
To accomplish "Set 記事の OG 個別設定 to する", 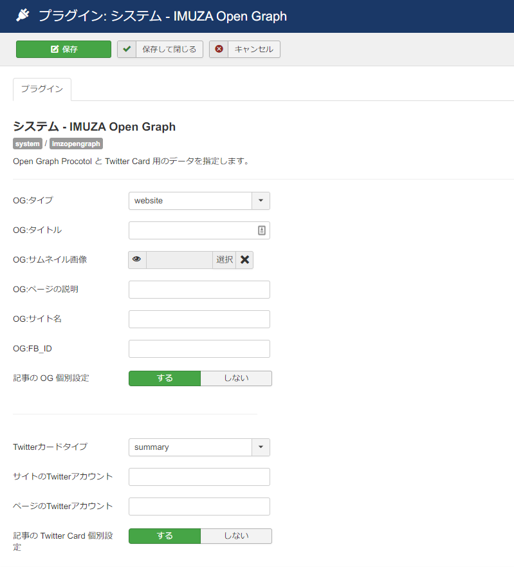I will (165, 378).
